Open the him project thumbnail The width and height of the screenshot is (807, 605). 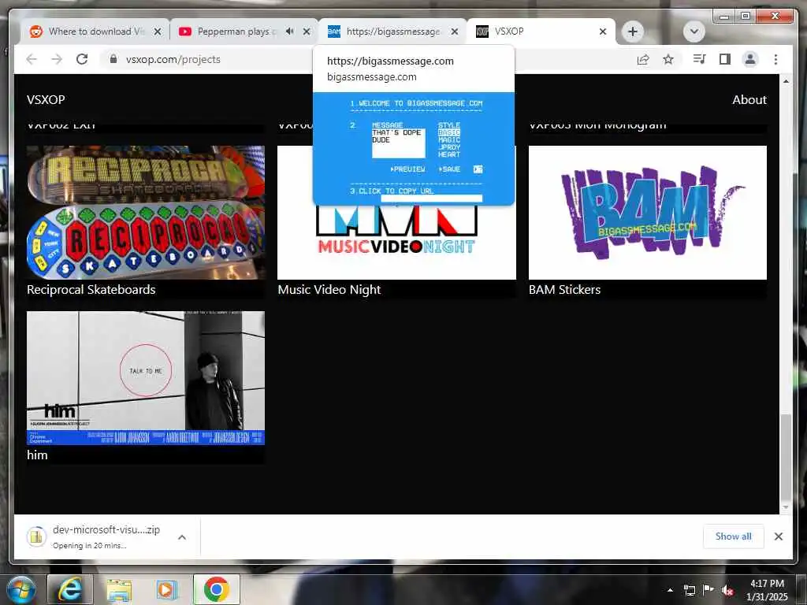146,377
